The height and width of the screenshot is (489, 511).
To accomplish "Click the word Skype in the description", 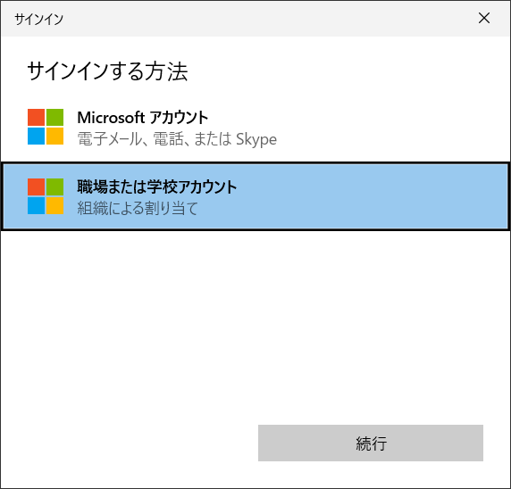I will (x=256, y=139).
